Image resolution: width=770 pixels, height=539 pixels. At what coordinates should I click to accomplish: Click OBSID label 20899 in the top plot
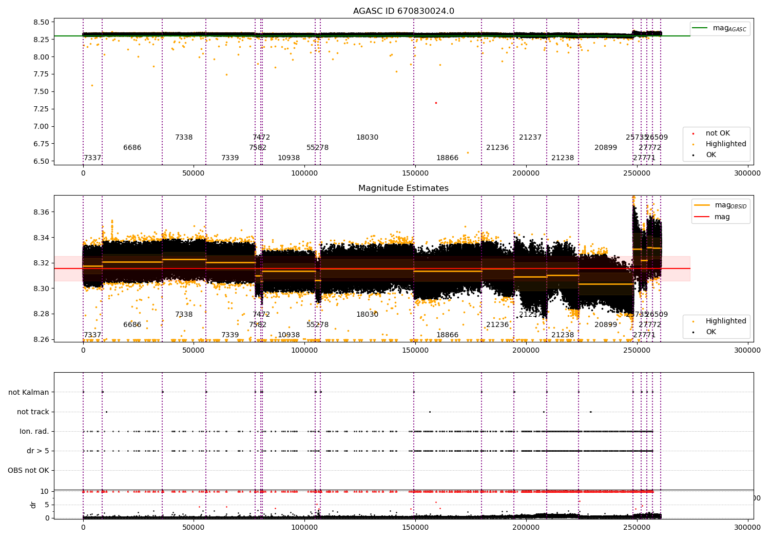[x=606, y=147]
